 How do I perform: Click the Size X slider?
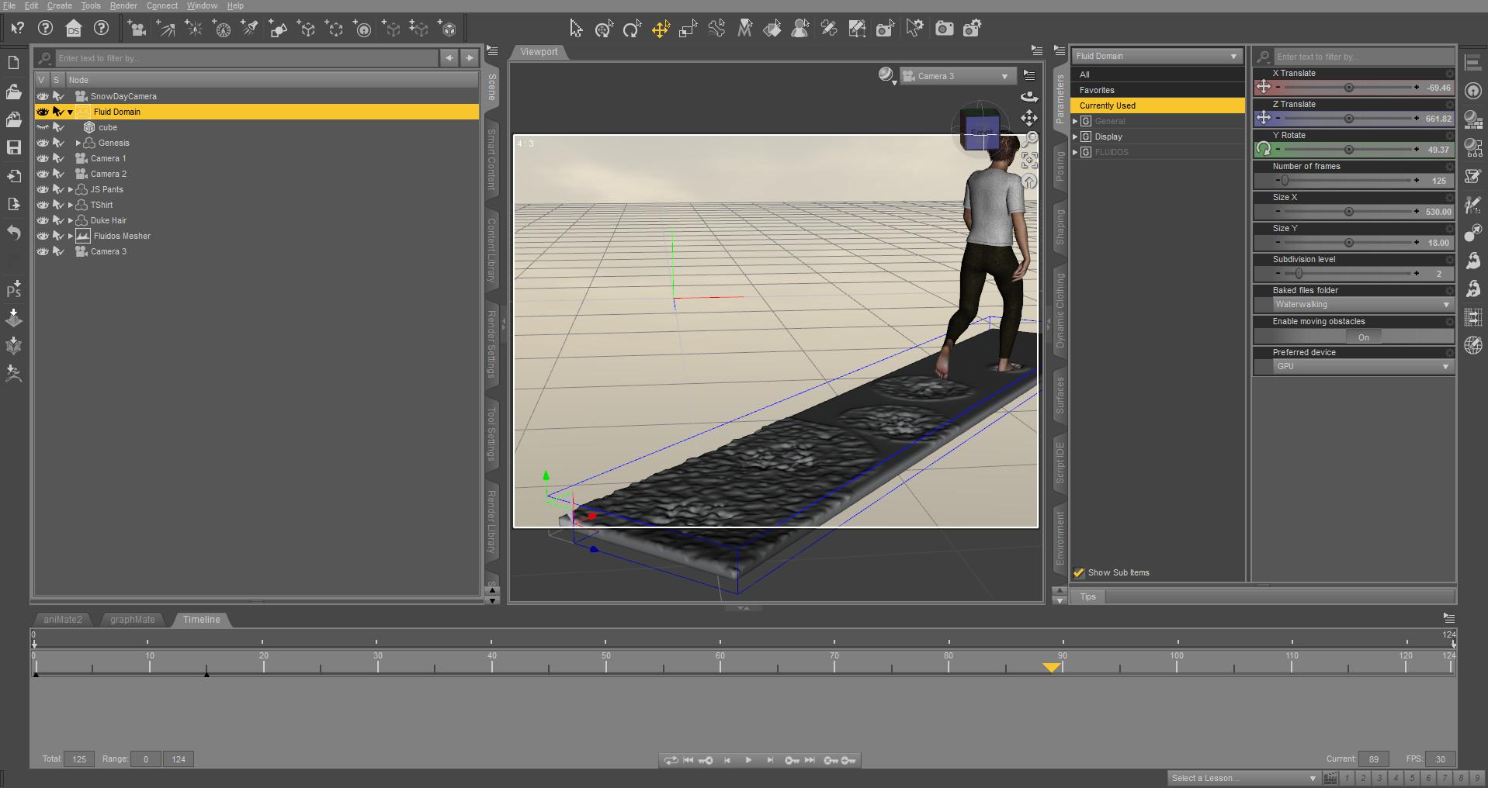pyautogui.click(x=1348, y=212)
